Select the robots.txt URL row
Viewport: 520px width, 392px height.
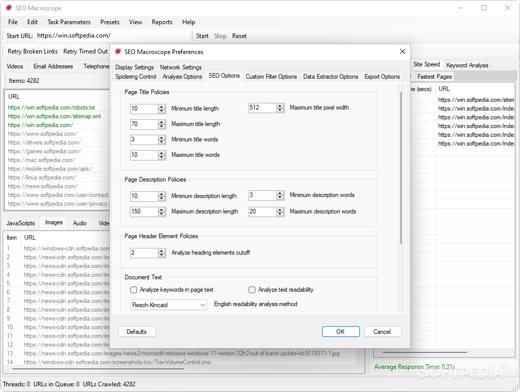pos(58,108)
